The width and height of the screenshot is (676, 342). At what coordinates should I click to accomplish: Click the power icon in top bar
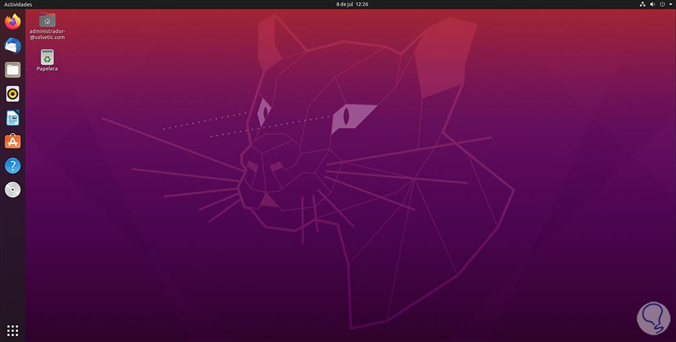[x=662, y=4]
